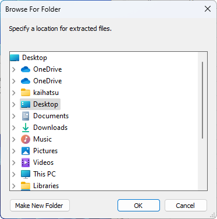Screen dimensions: 217x219
Task: Select the purple Videos icon
Action: pos(26,163)
